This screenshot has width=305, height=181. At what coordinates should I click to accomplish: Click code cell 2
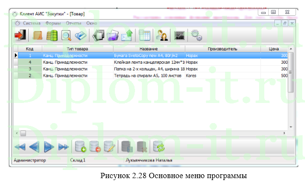pos(30,75)
